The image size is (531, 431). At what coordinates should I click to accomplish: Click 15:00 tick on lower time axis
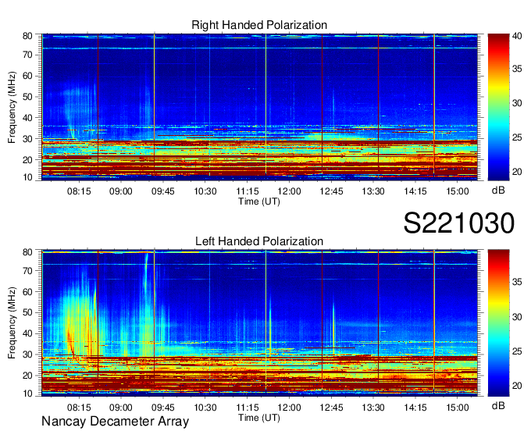point(457,408)
